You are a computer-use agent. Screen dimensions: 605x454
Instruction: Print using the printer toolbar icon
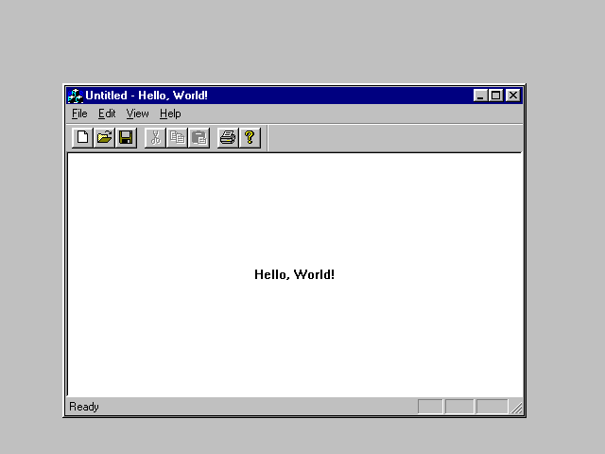(228, 138)
